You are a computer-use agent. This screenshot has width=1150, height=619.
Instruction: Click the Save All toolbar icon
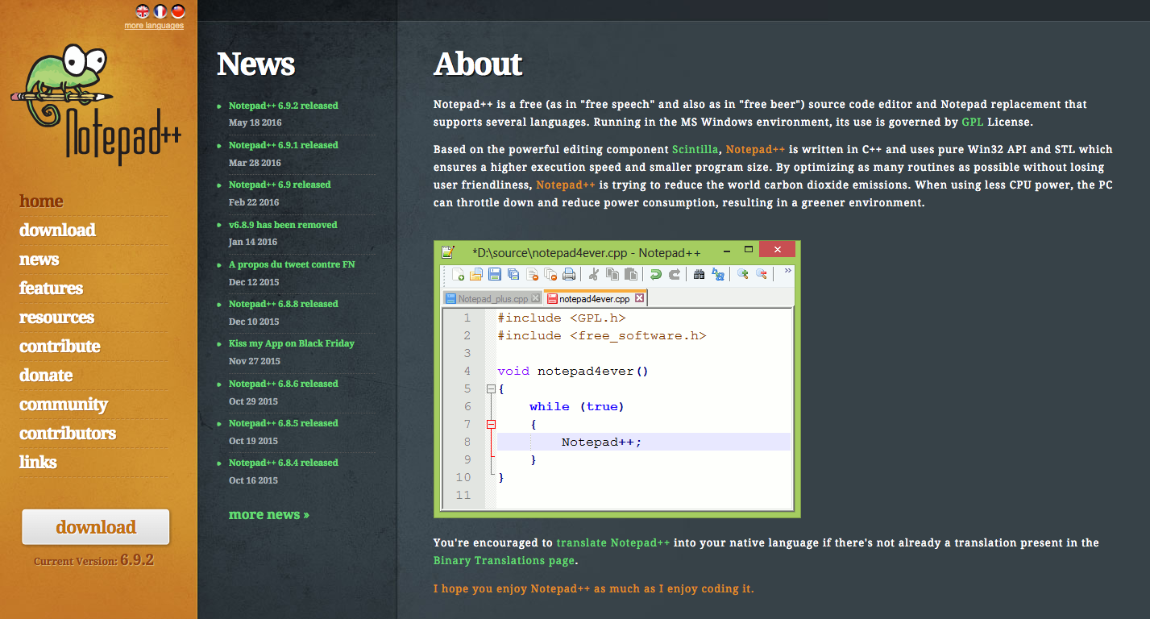coord(513,274)
